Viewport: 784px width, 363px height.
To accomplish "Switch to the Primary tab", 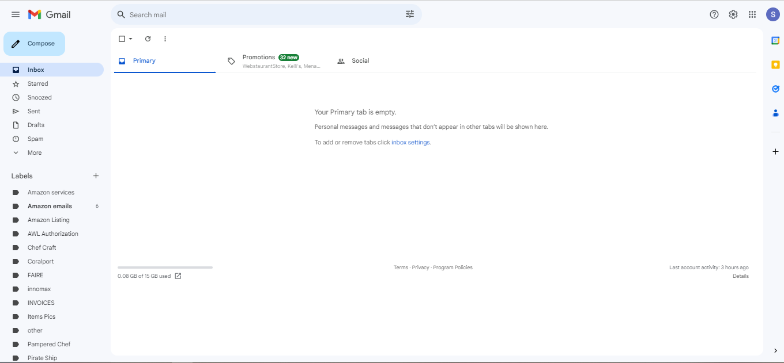I will point(165,61).
